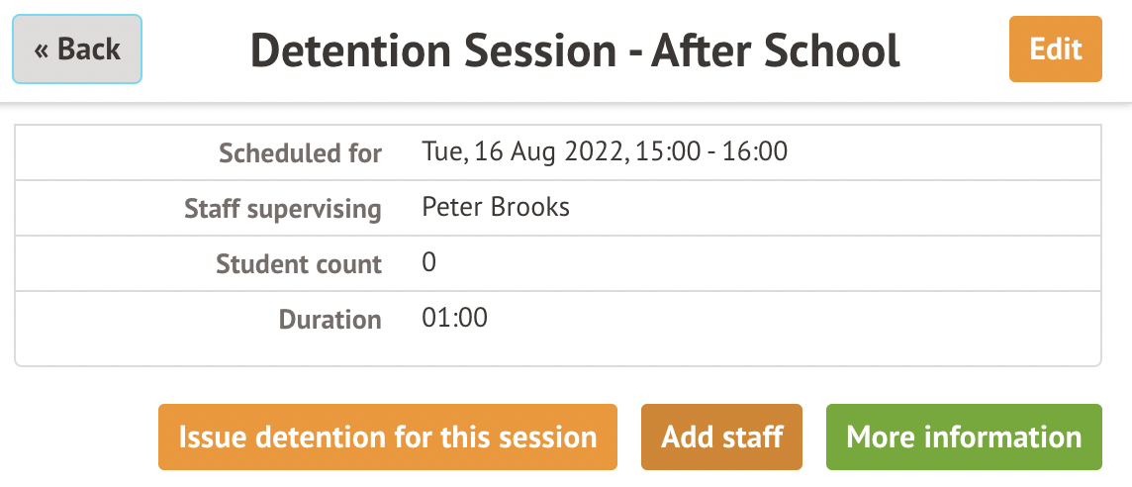Click "Detention Session" in the page title

[434, 50]
